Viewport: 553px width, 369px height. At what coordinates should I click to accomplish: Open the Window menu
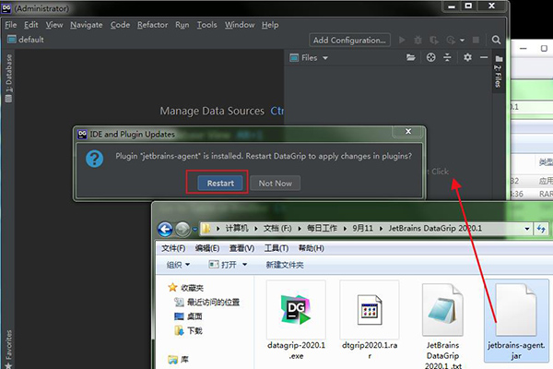coord(240,25)
